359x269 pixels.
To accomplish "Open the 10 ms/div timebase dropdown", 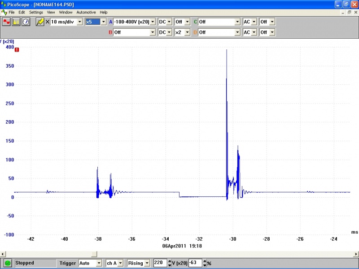I will 80,22.
